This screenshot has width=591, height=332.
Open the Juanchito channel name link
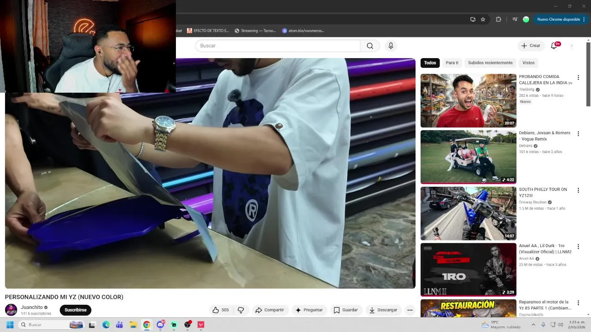[x=31, y=307]
